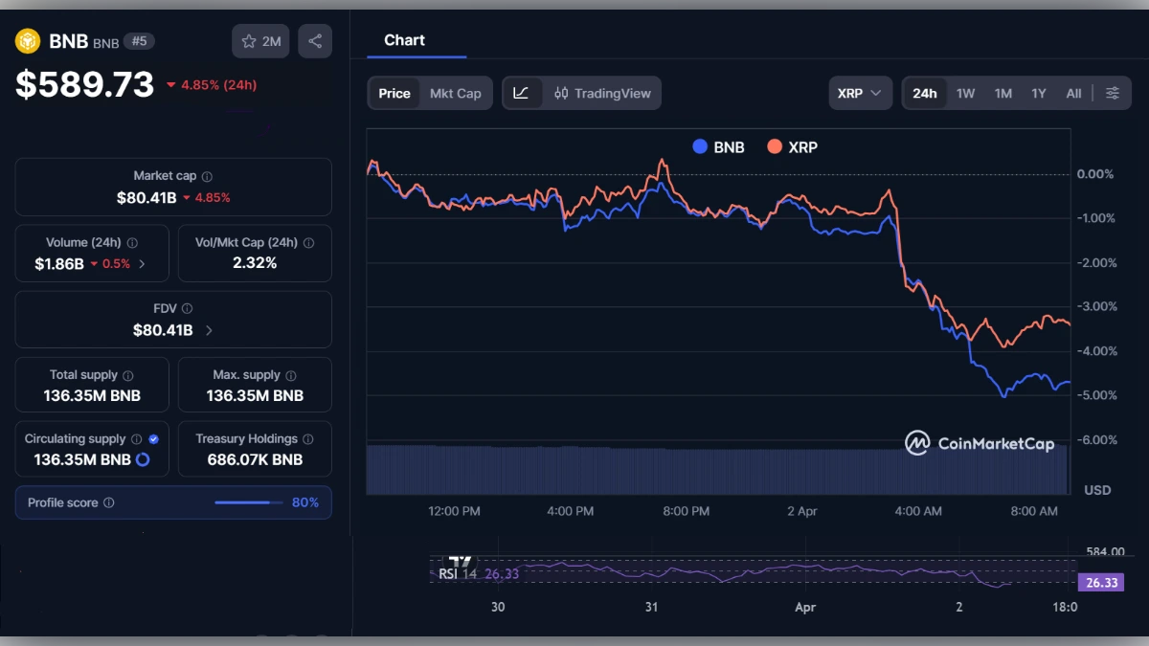Select the 1M timeframe tab

pos(1003,93)
